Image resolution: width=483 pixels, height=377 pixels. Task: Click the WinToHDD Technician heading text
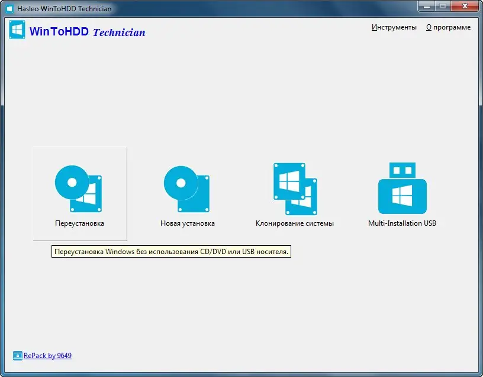(87, 32)
